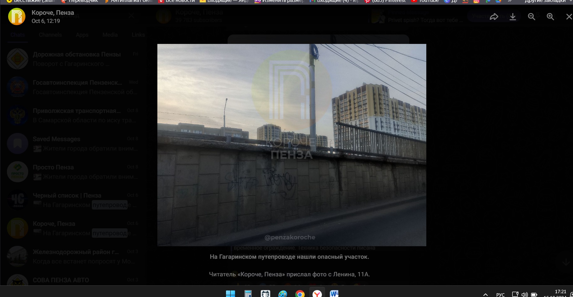The height and width of the screenshot is (297, 573).
Task: Expand the hidden system tray icons
Action: [486, 294]
